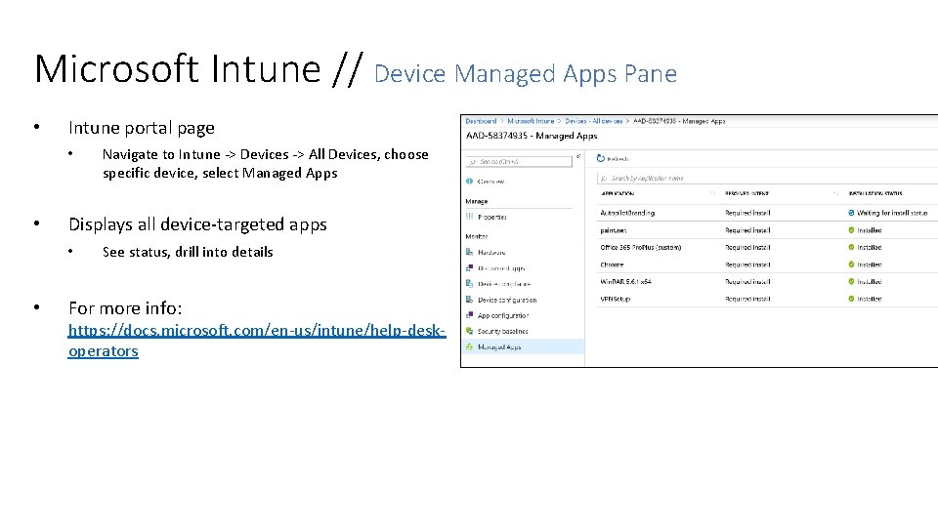The width and height of the screenshot is (938, 527).
Task: Click the 'Device Managed Apps Pane' slide subtitle
Action: pos(526,73)
